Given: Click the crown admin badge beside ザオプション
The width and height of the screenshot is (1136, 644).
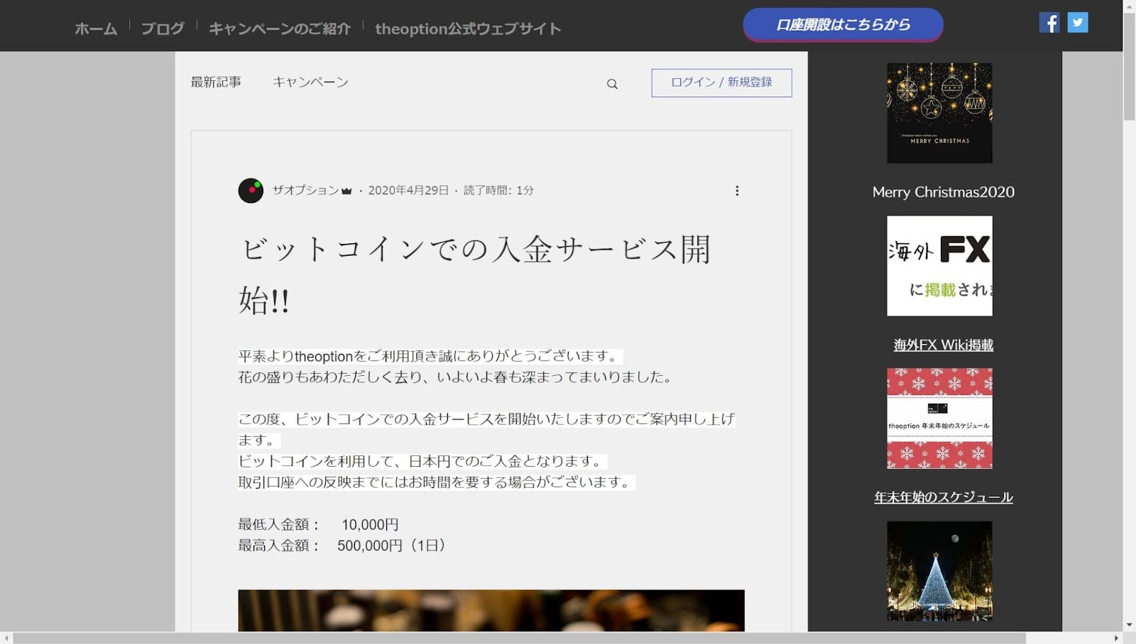Looking at the screenshot, I should coord(346,191).
